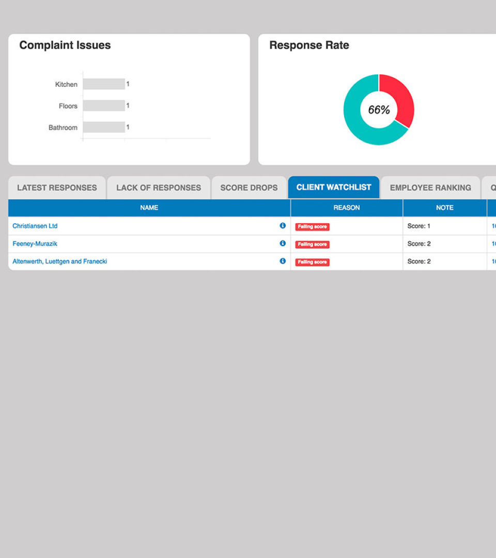Click the Falling score badge for Feeney-Murazik

[x=312, y=244]
